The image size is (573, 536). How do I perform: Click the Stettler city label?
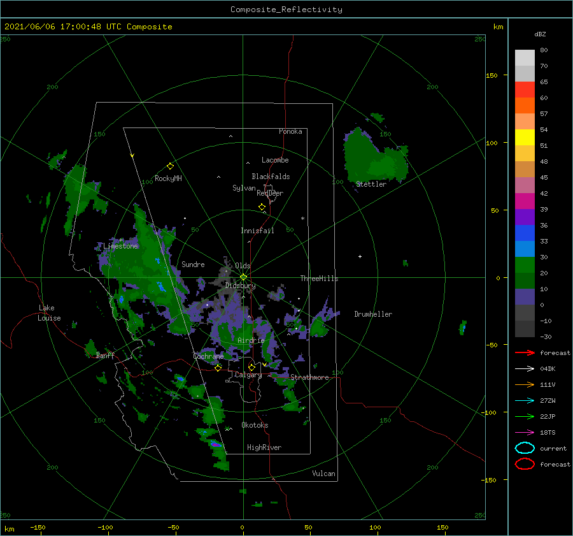pyautogui.click(x=371, y=184)
